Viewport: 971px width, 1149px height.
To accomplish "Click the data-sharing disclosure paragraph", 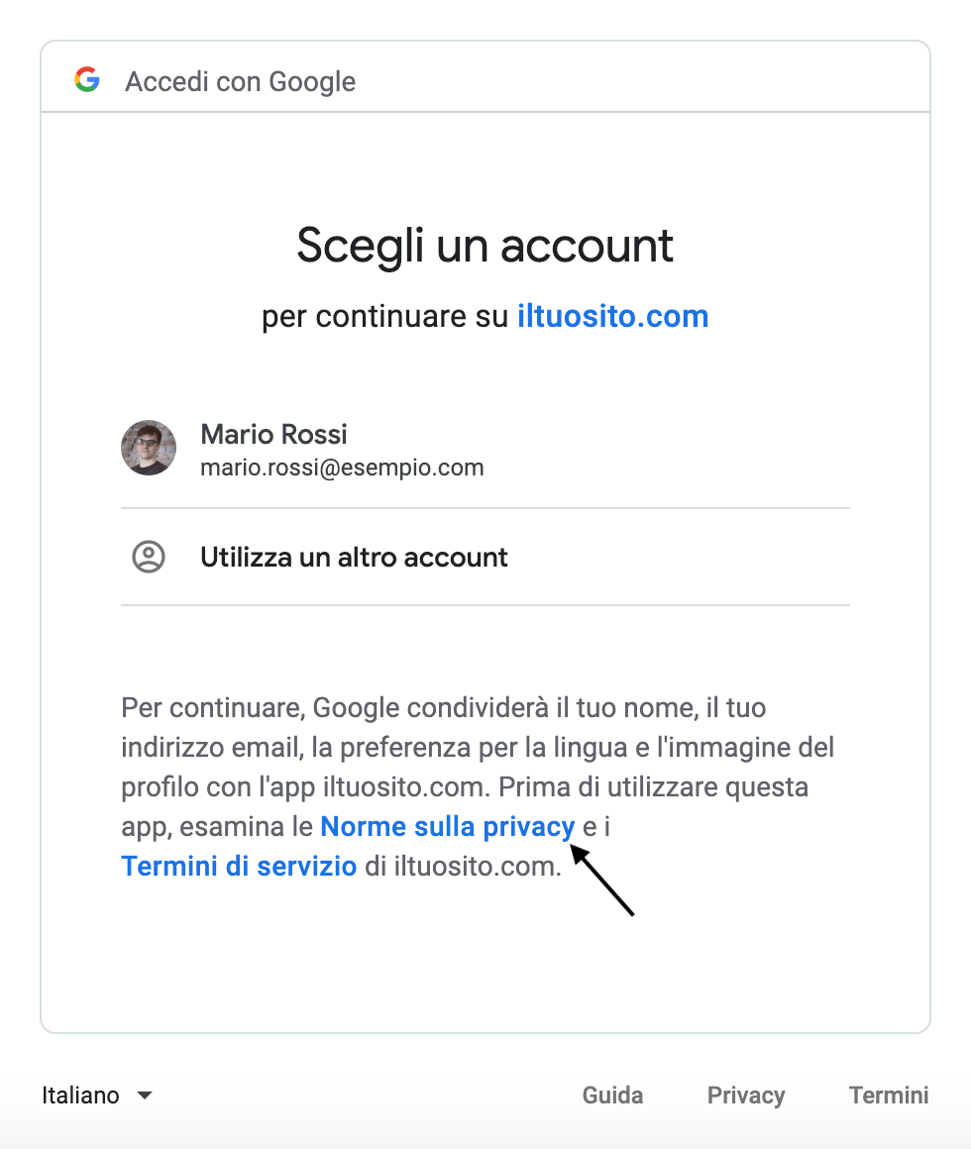I will 478,748.
